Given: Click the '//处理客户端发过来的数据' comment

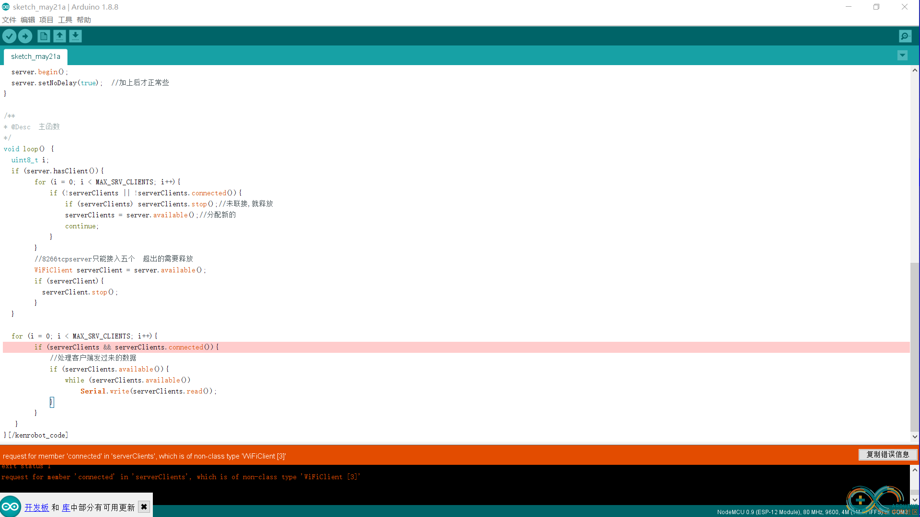Looking at the screenshot, I should pos(93,358).
